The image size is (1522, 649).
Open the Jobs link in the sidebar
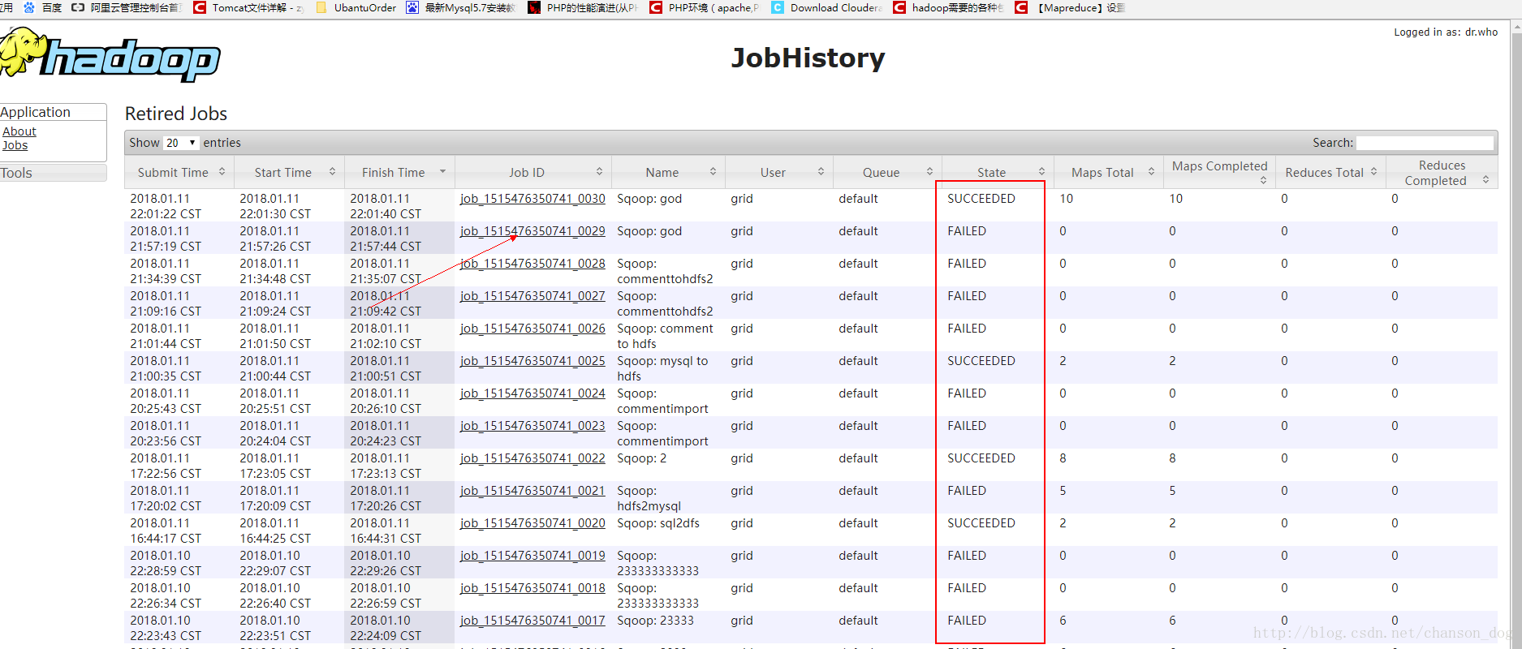[15, 145]
